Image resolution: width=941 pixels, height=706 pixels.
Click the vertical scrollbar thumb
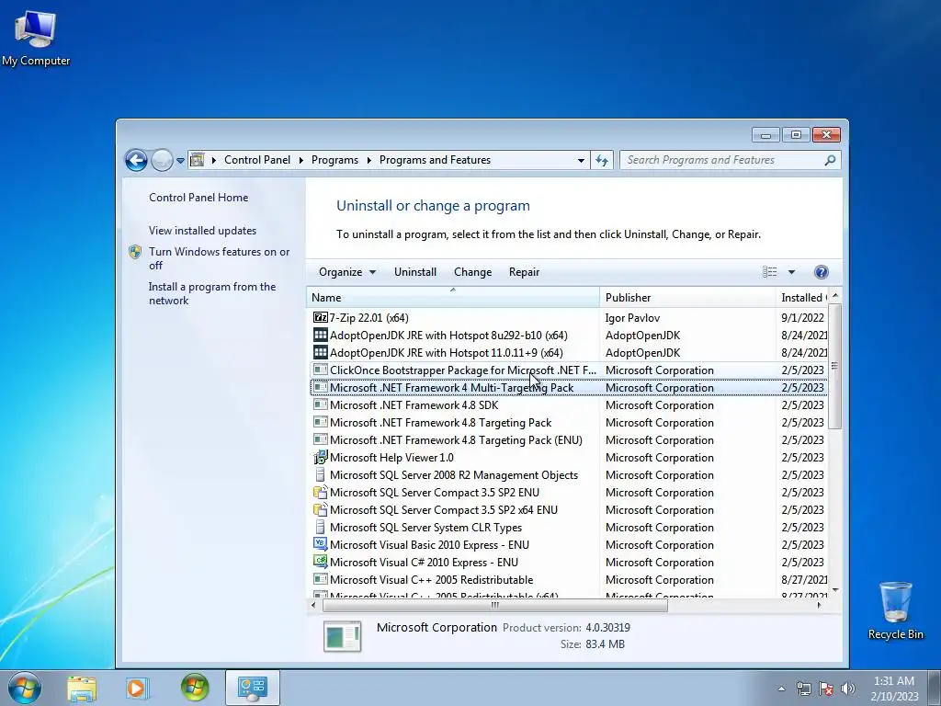834,366
